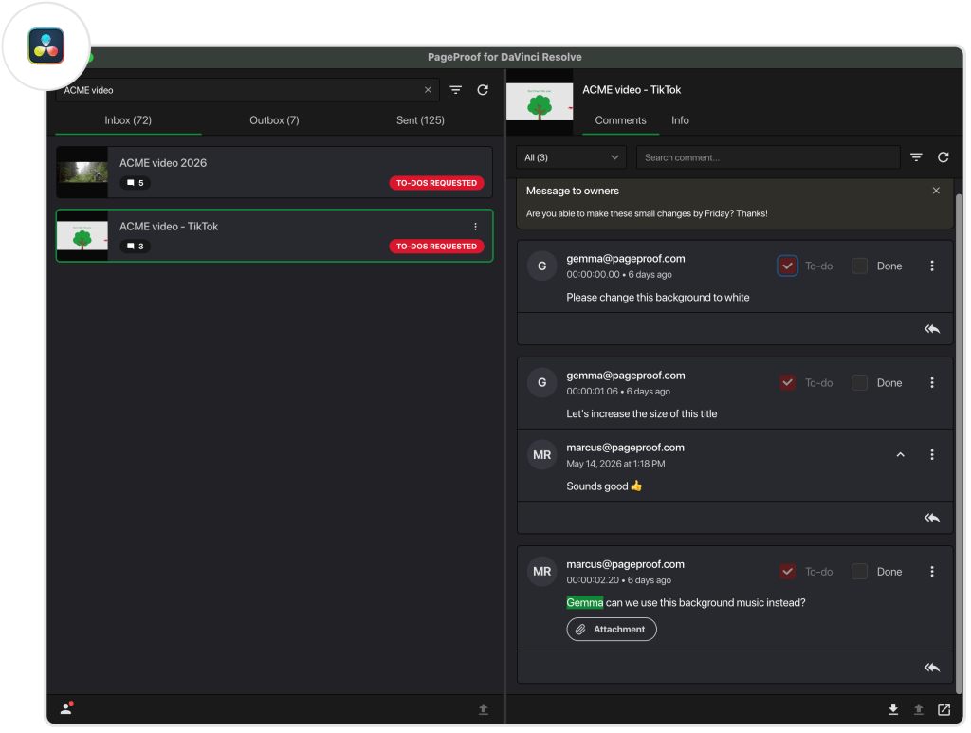This screenshot has width=971, height=733.
Task: Click timestamp 00:00:01.06 on Gemma's comment
Action: pos(592,392)
